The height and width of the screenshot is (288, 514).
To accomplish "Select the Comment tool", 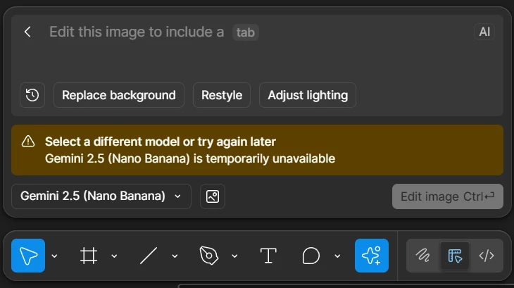I will point(311,256).
